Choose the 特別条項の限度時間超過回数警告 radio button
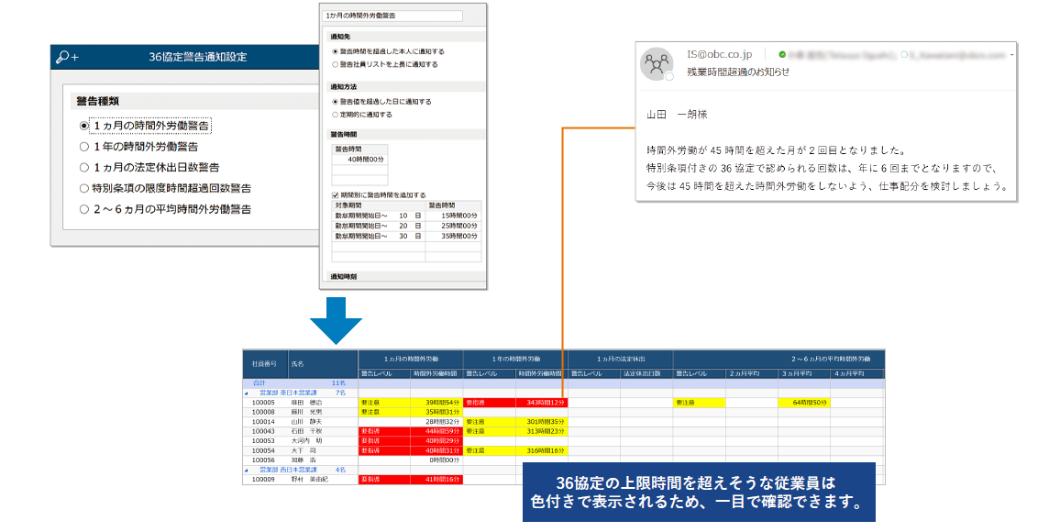This screenshot has height=532, width=1060. pos(84,188)
